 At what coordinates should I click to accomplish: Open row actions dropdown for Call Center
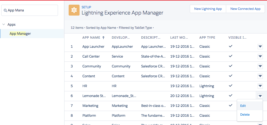tap(260, 57)
